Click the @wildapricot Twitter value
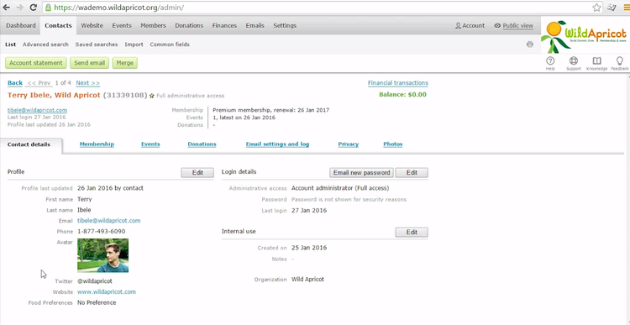Viewport: 630px width, 325px height. pos(95,281)
